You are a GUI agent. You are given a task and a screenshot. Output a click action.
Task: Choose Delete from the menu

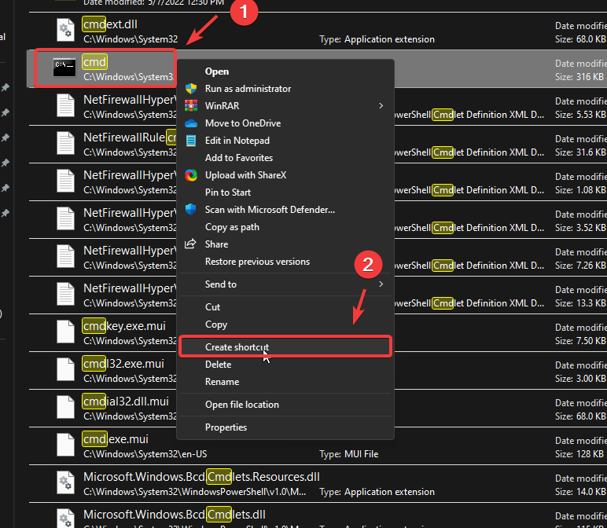click(285, 365)
